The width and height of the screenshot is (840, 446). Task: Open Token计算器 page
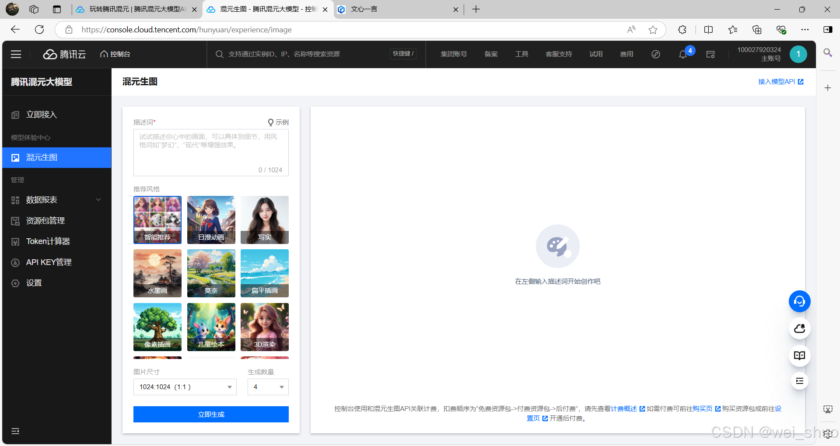[57, 241]
